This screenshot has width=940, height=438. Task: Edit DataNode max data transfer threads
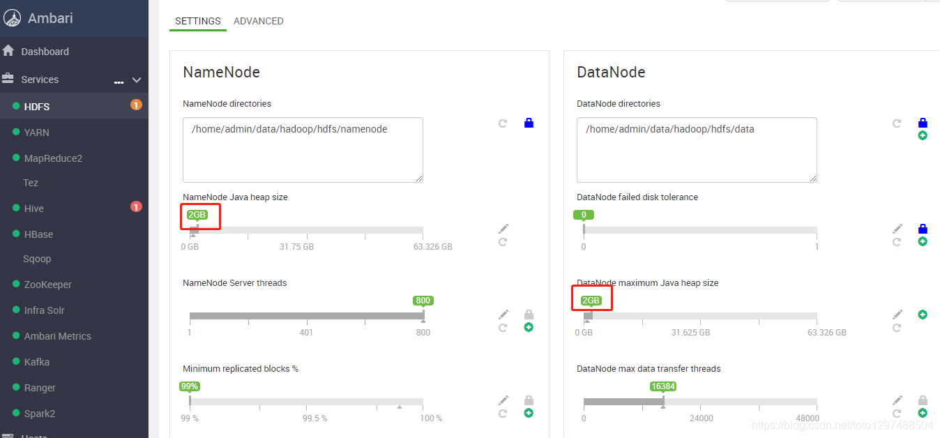[x=897, y=400]
